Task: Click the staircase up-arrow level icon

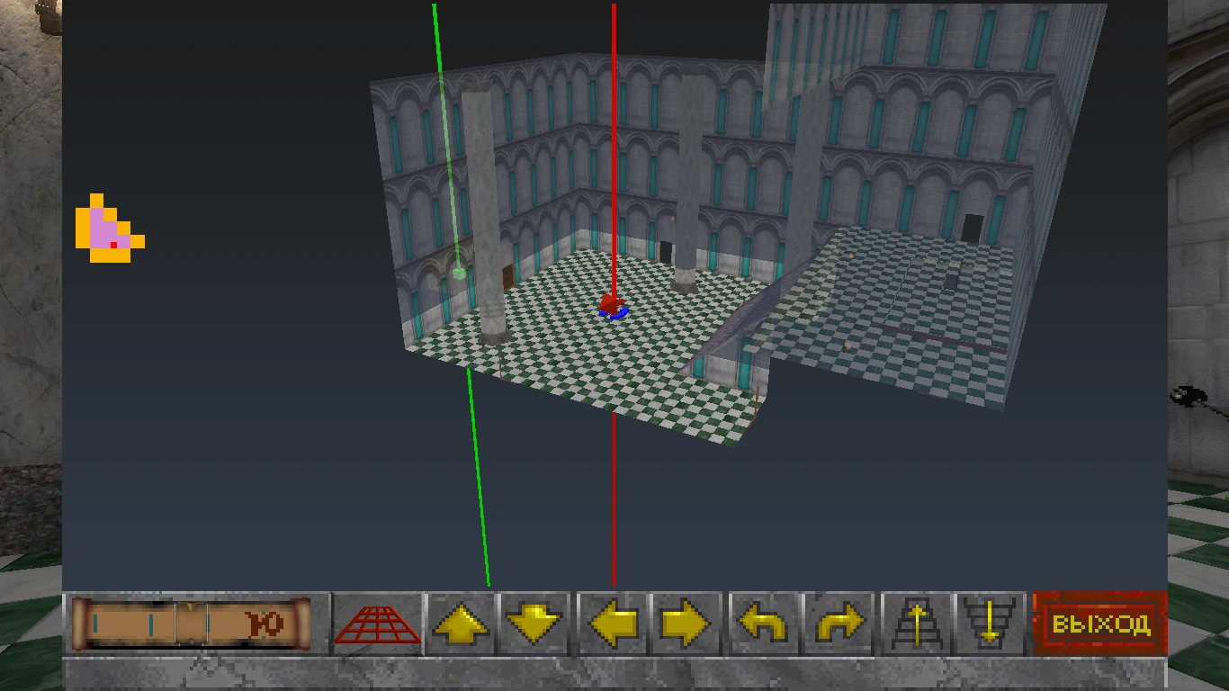Action: 917,623
